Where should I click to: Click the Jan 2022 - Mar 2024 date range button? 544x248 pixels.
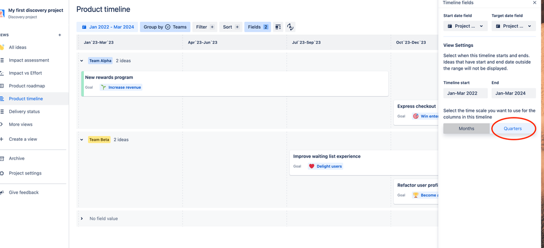pyautogui.click(x=107, y=27)
